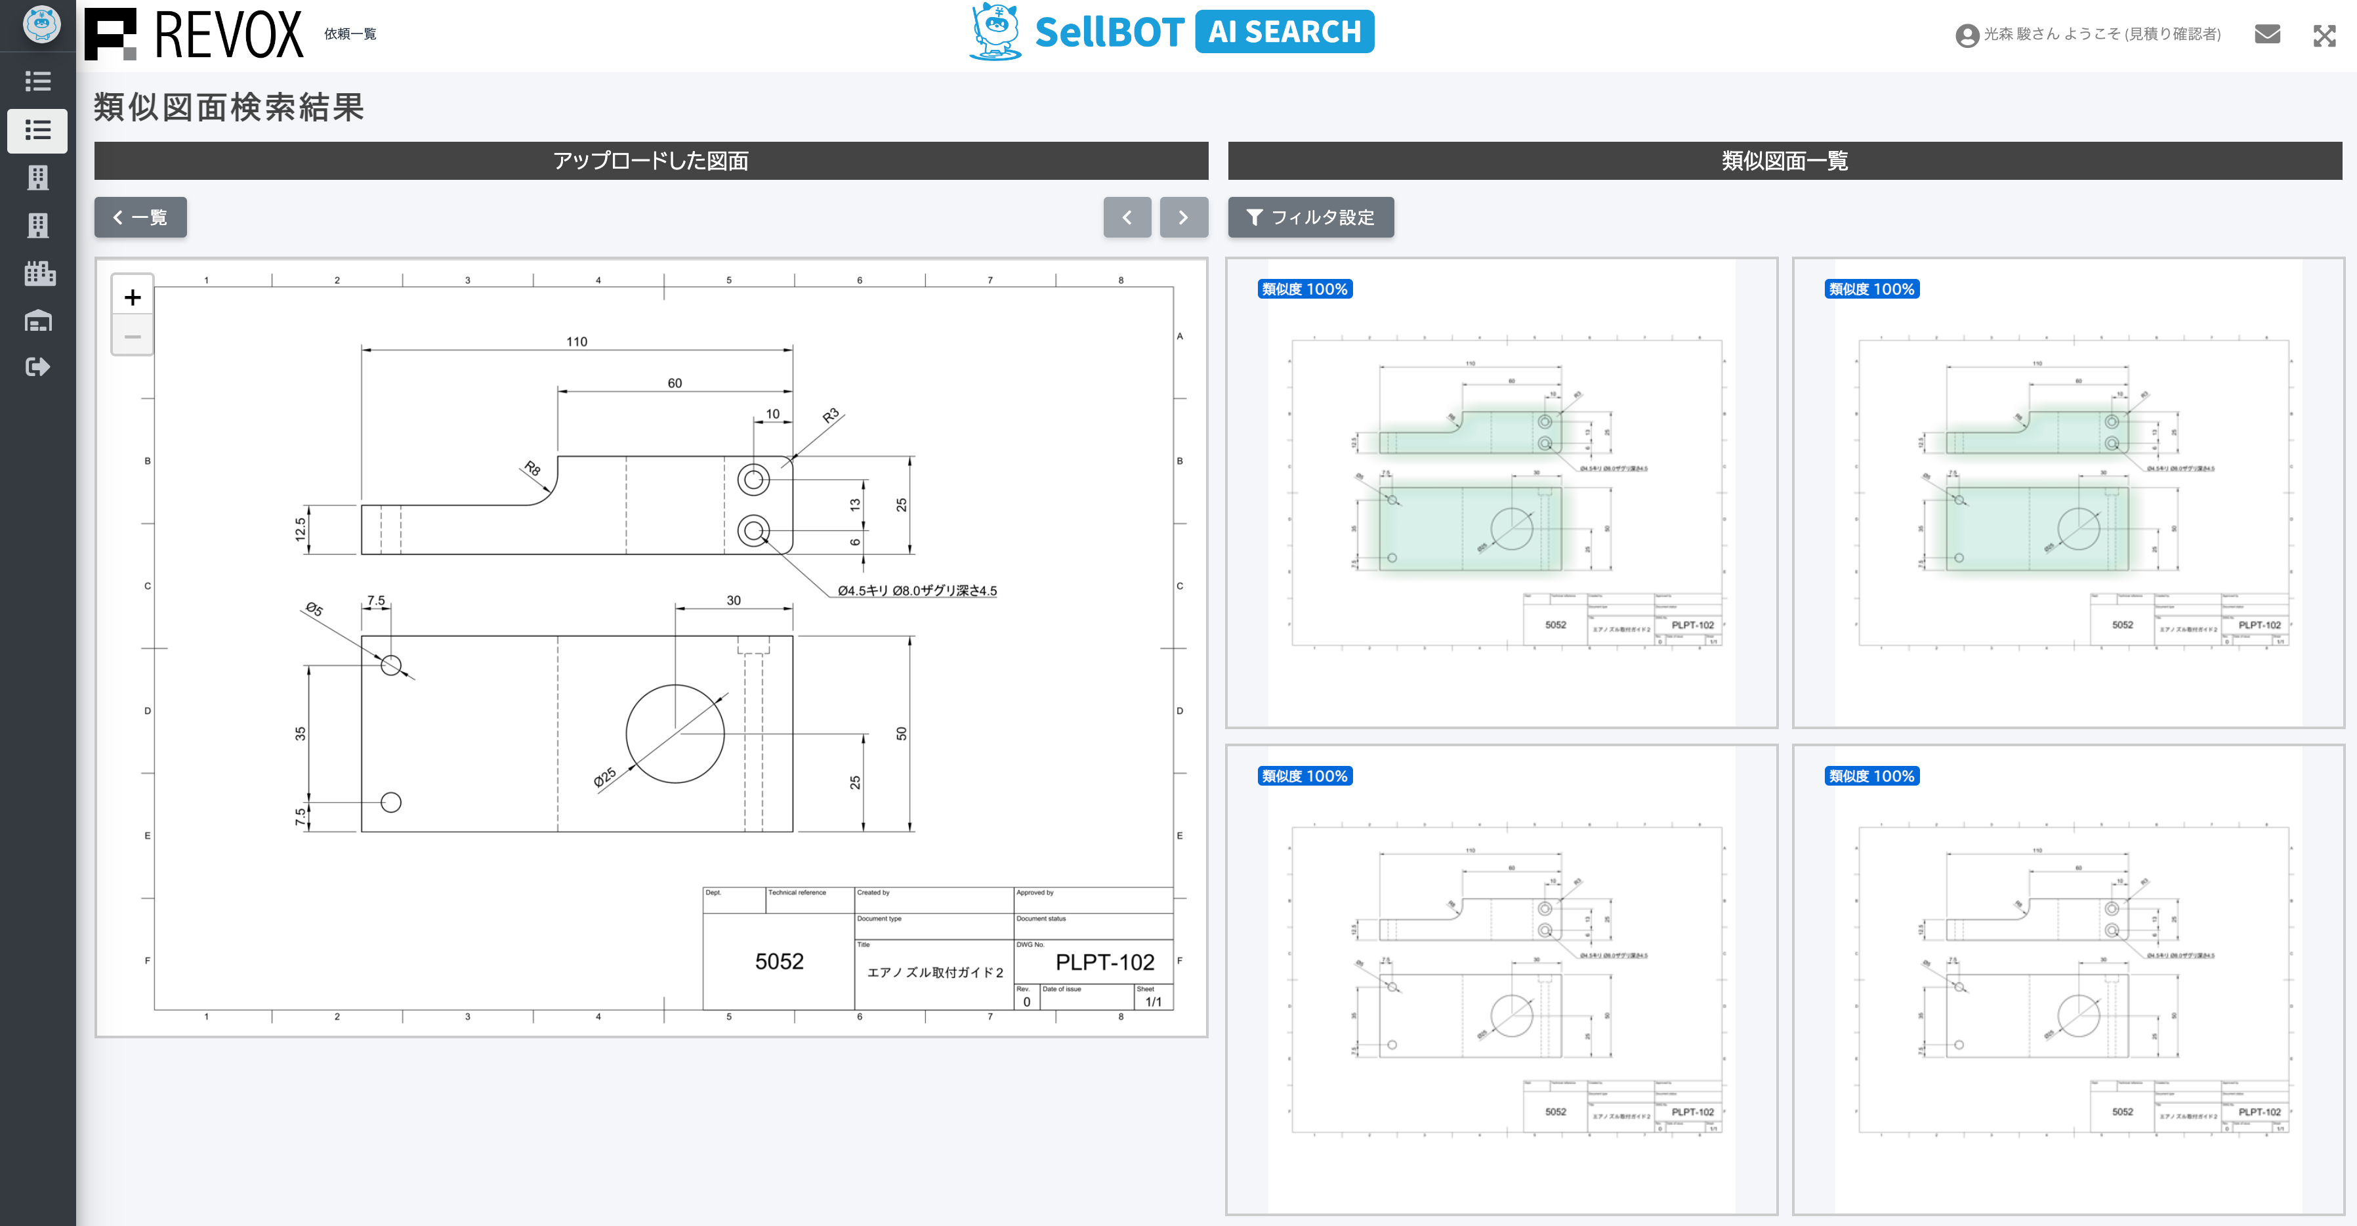Open the フィルタ設定 filter settings

click(1310, 218)
